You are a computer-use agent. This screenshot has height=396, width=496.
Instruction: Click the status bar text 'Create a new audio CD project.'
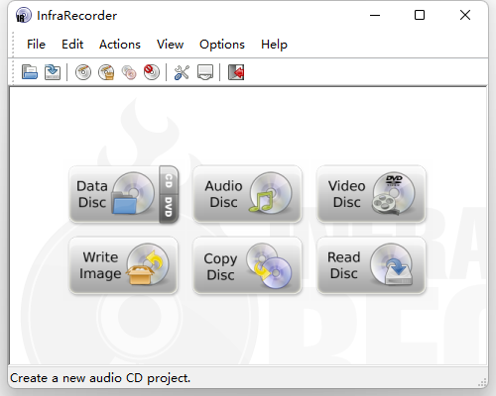click(x=100, y=378)
